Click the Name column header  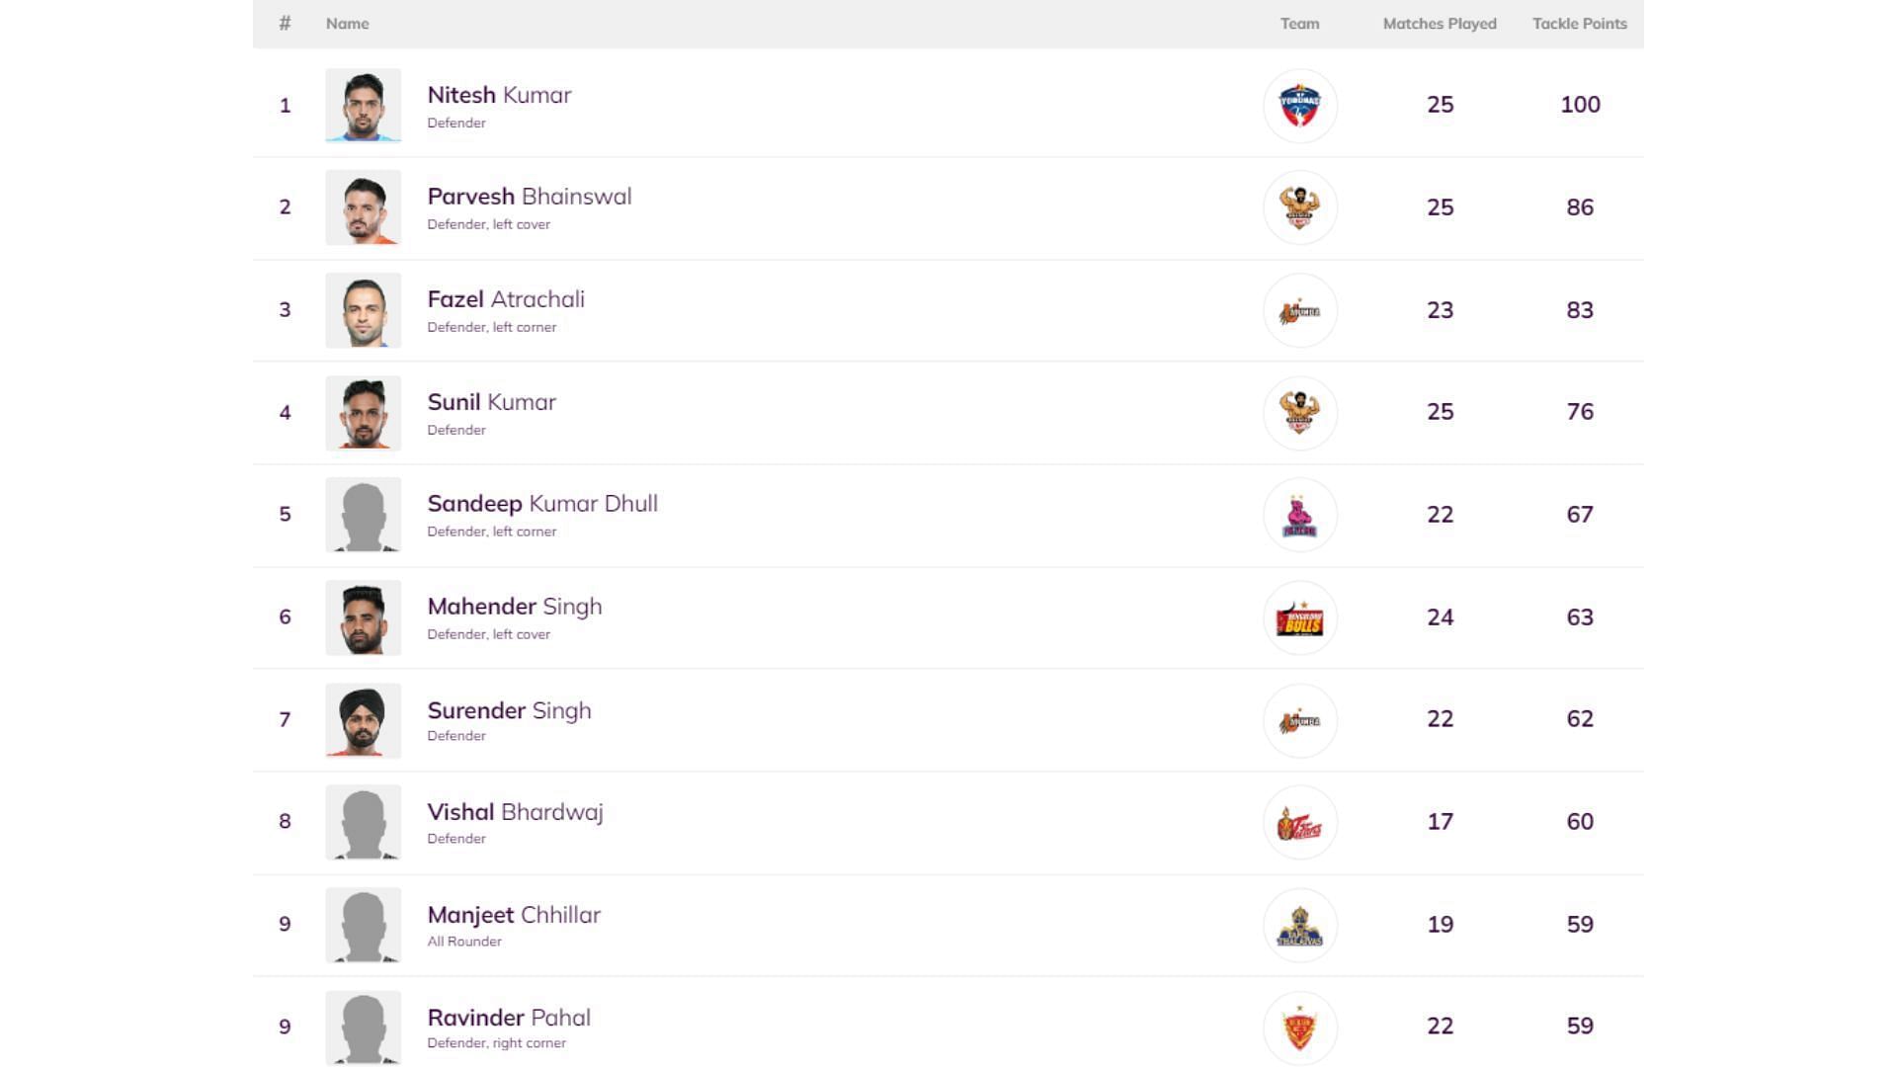pos(347,24)
